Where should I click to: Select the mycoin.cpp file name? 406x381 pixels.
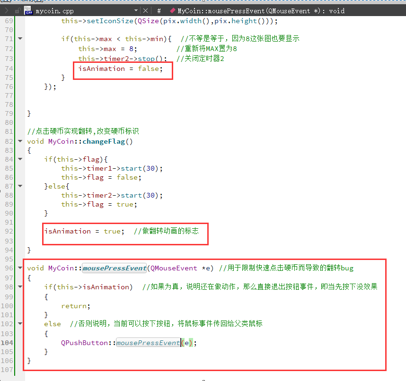pyautogui.click(x=54, y=11)
